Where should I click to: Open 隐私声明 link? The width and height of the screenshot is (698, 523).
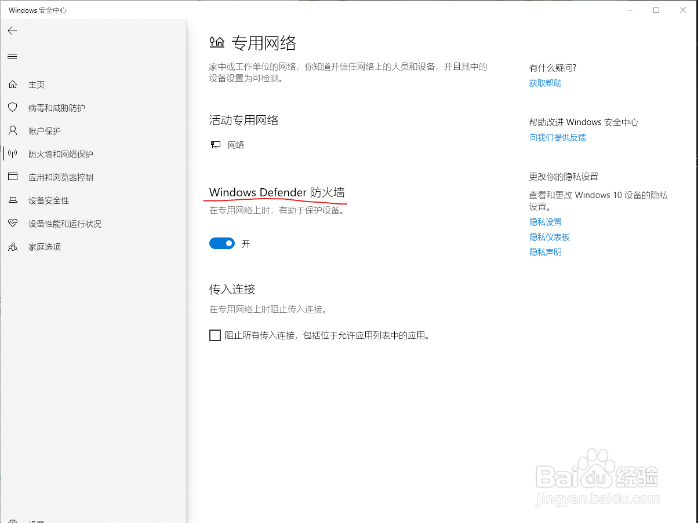pyautogui.click(x=546, y=252)
